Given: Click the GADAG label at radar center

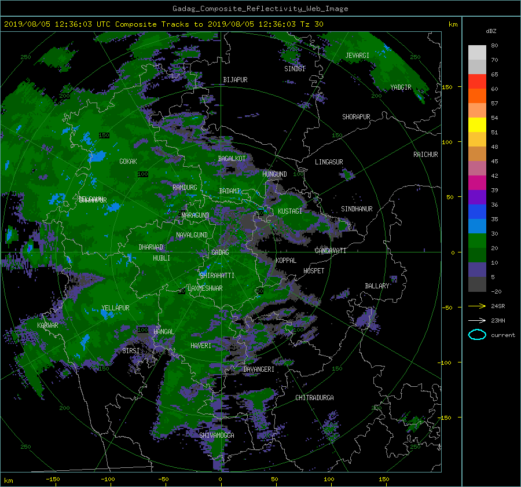Looking at the screenshot, I should pos(220,252).
